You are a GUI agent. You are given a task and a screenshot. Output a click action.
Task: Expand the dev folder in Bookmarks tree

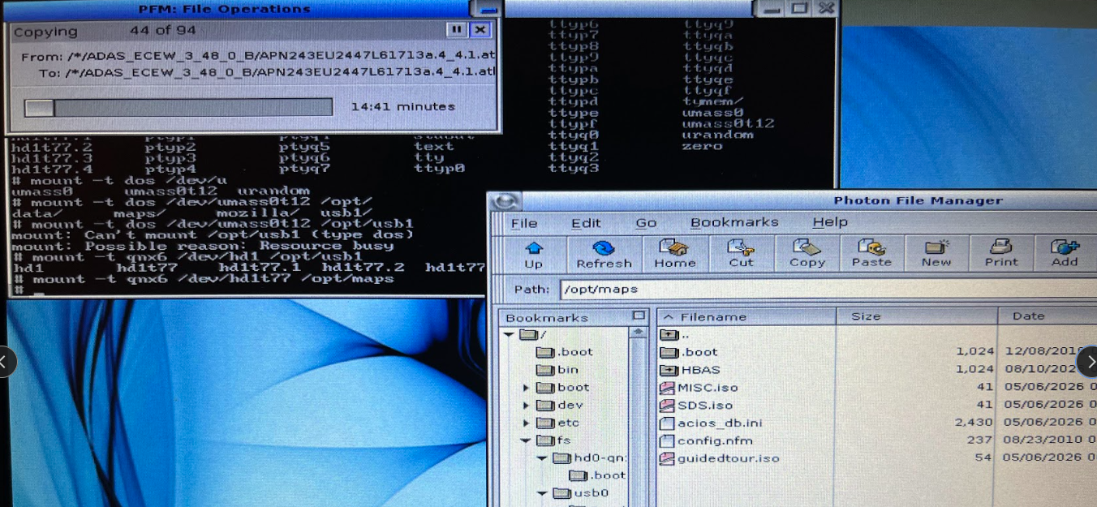[x=527, y=406]
